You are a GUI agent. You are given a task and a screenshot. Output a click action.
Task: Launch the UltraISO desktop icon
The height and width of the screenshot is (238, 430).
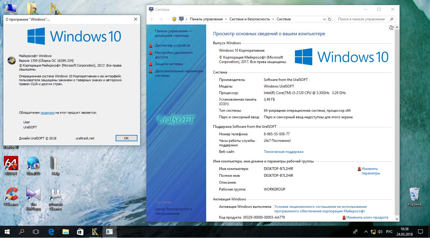[x=33, y=165]
